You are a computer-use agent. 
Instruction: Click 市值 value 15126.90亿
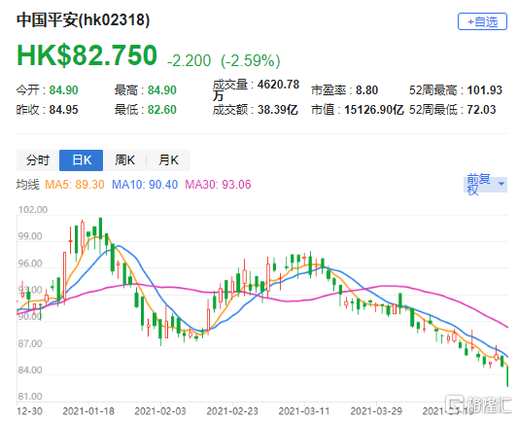click(374, 110)
